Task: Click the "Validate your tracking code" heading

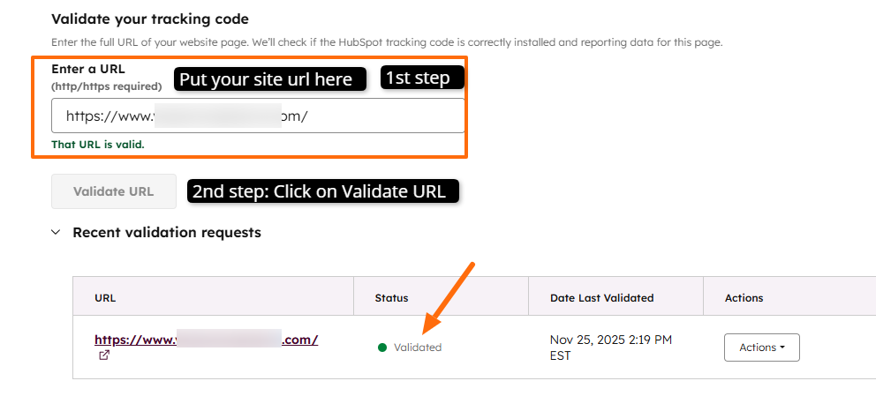Action: tap(150, 19)
